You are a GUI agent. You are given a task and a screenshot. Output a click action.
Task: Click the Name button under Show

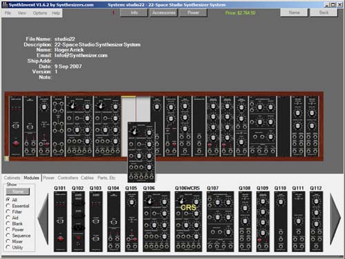[18, 191]
